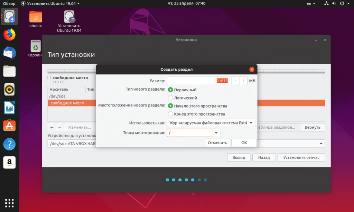Screen dimensions: 354x212
Task: Click the network status icon in the top bar
Action: (326, 3)
